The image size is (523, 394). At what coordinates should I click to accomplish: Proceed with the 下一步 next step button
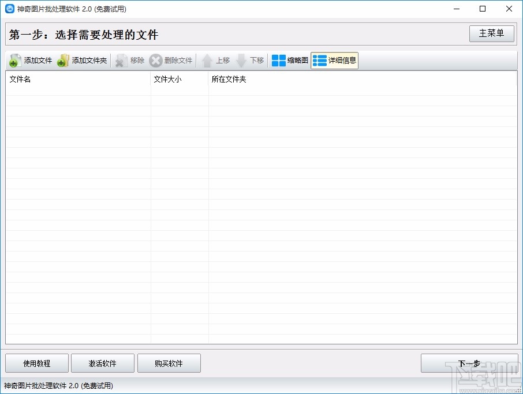[468, 363]
